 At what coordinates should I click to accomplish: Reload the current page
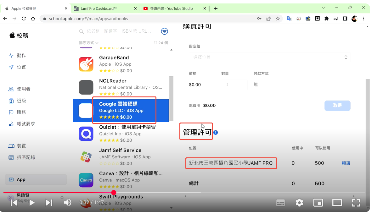coord(24,19)
